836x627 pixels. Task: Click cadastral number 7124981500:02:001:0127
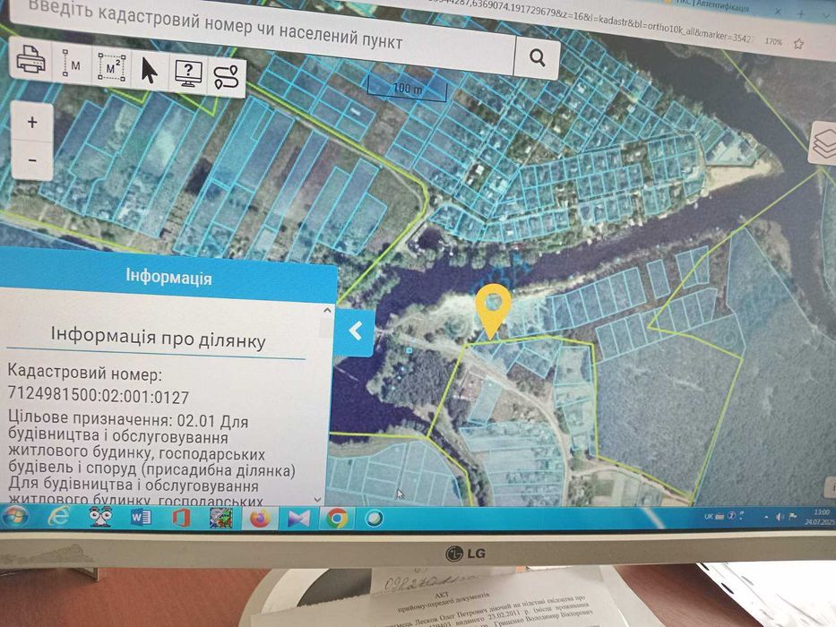(x=99, y=396)
